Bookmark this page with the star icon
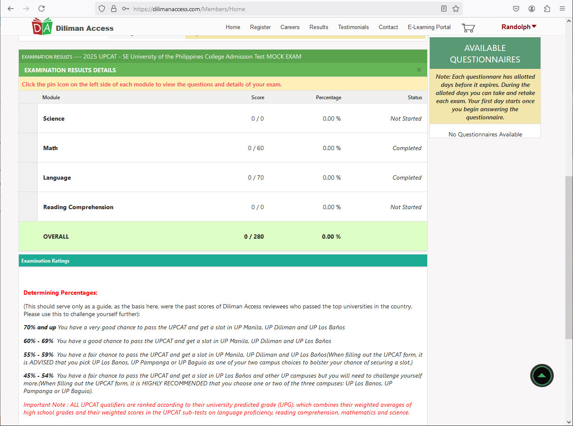This screenshot has width=573, height=426. [x=456, y=9]
